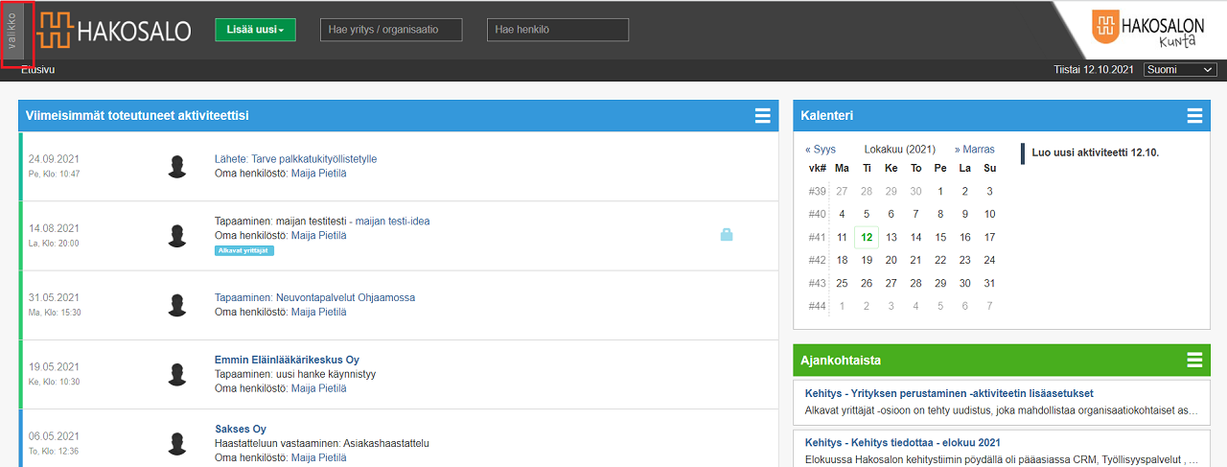Click person avatar in the 14.08.2021 activity row
This screenshot has width=1227, height=467.
coord(176,235)
